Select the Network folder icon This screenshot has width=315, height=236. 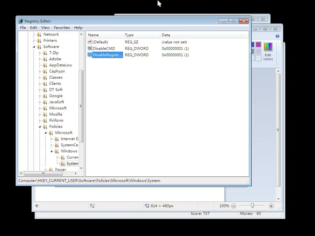[x=39, y=34]
